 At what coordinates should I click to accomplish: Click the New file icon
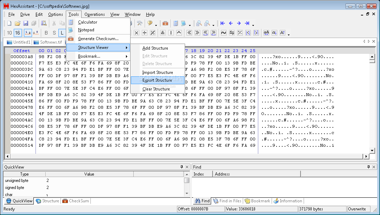[9, 23]
